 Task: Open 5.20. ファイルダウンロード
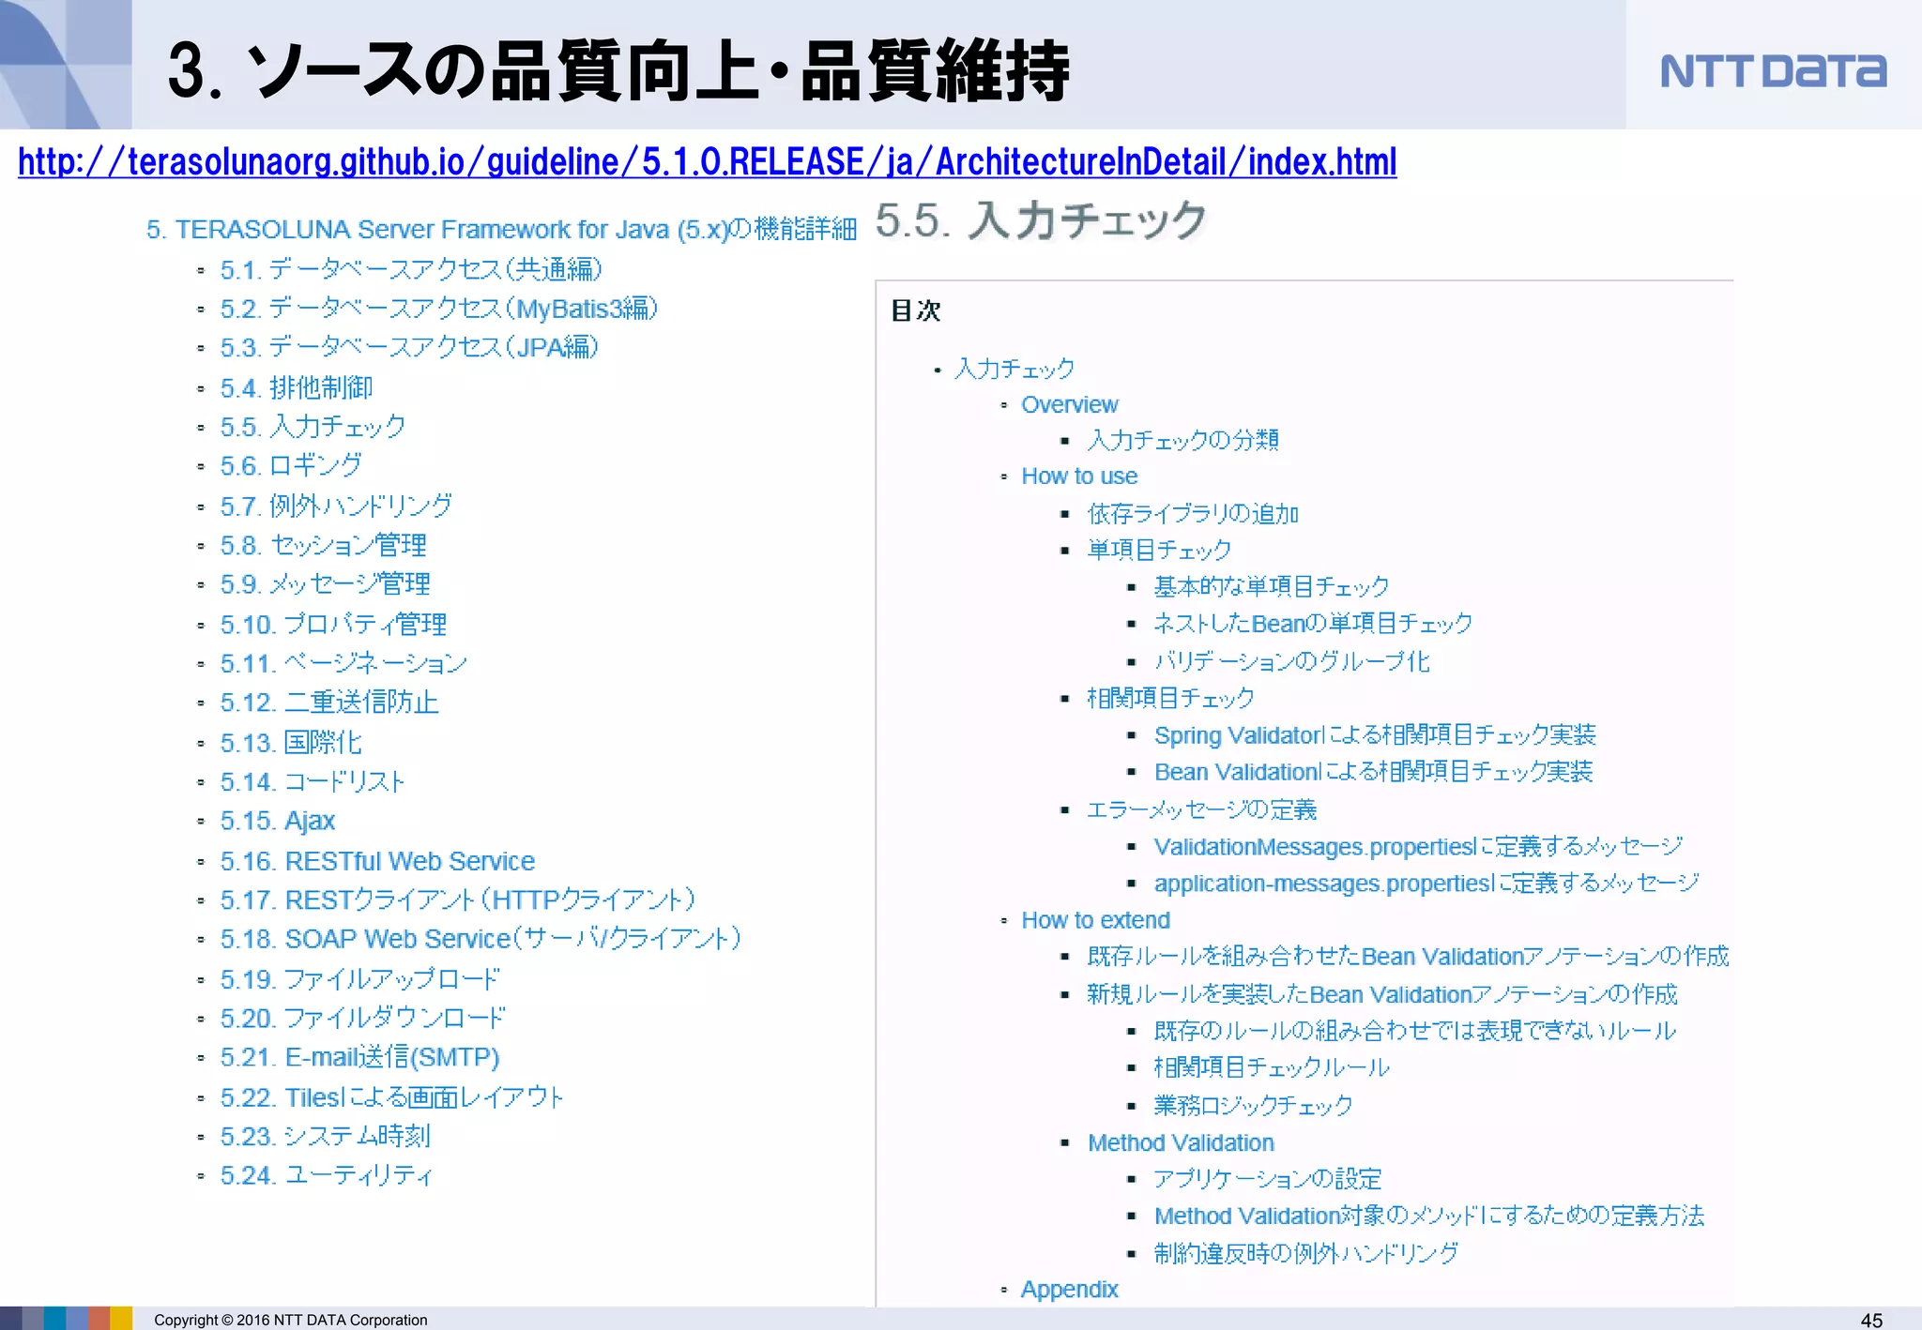[x=362, y=1018]
